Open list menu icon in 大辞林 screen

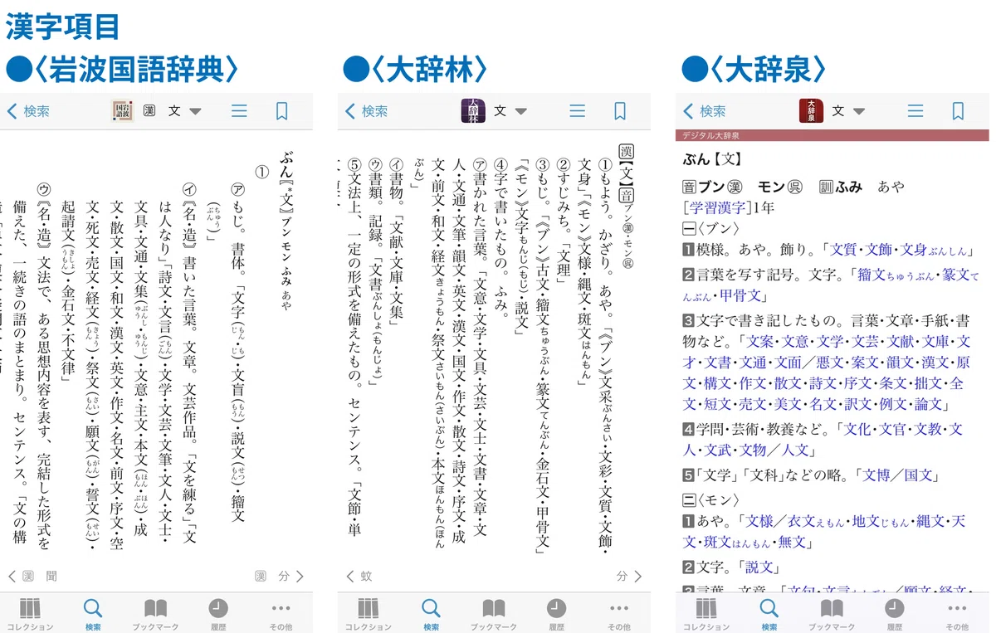577,111
